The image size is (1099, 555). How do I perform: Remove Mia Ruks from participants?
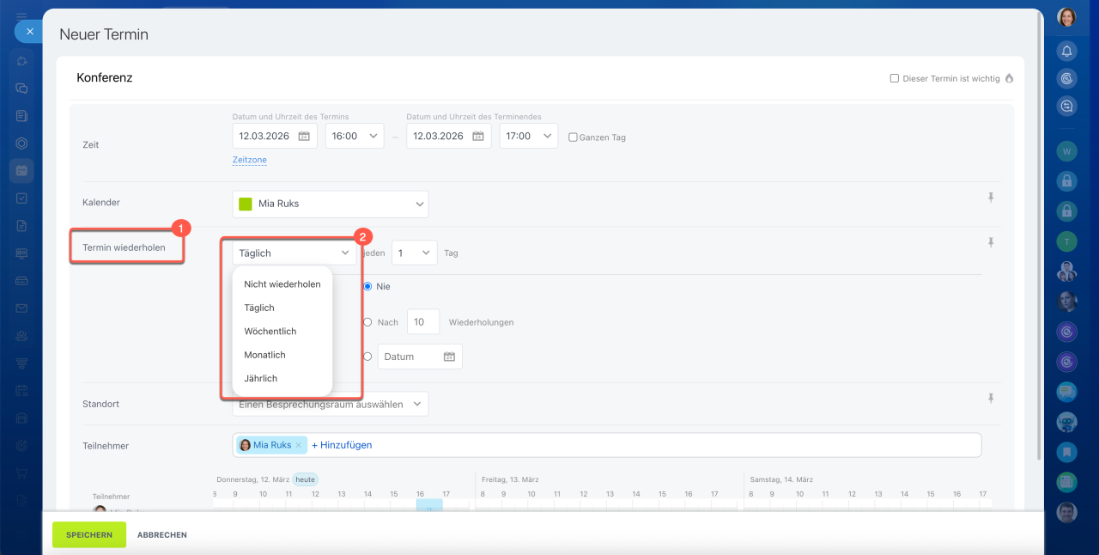click(x=299, y=445)
